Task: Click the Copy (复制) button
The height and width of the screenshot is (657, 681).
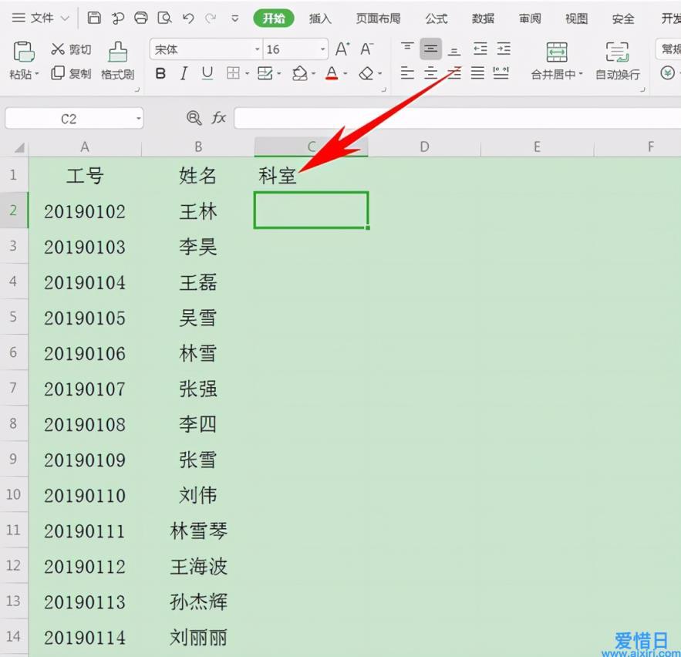Action: [71, 73]
